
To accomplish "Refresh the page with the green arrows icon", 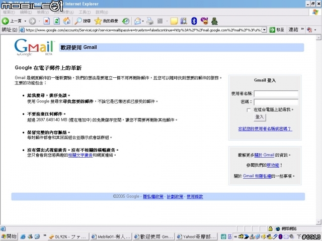I will coord(57,21).
